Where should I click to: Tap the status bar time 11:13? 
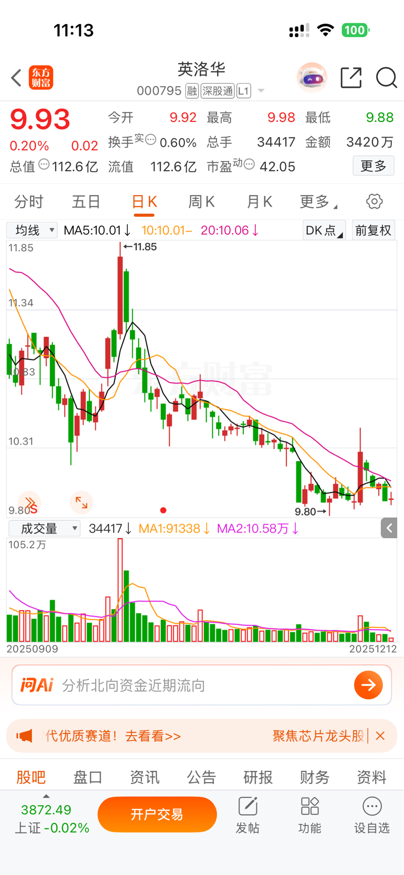coord(74,30)
